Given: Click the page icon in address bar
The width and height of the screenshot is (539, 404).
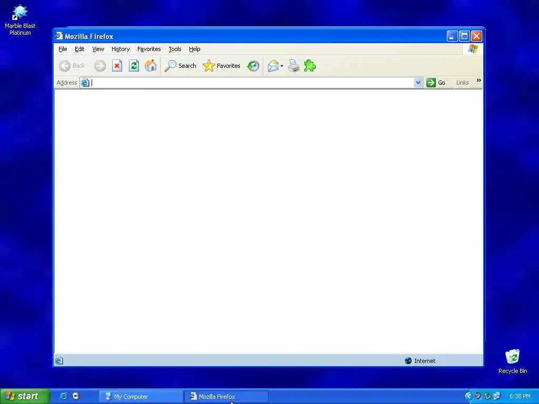Looking at the screenshot, I should click(85, 83).
